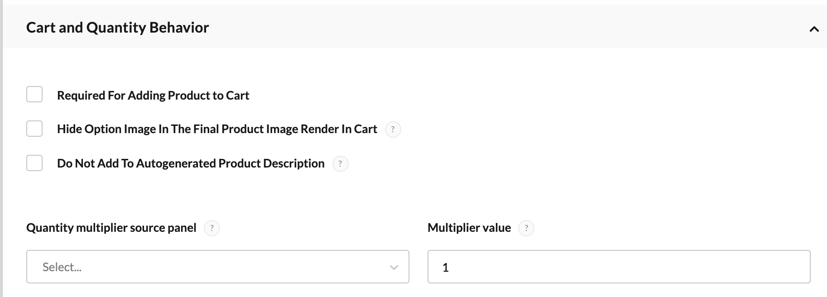This screenshot has height=297, width=827.
Task: Open help icon beside Hide Option Image
Action: tap(393, 129)
